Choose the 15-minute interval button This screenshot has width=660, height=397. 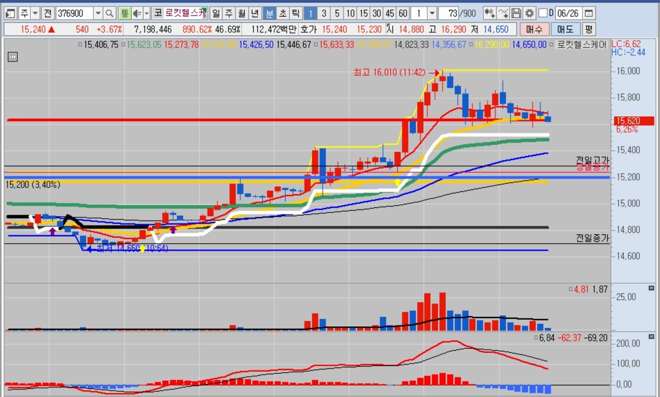(x=364, y=13)
